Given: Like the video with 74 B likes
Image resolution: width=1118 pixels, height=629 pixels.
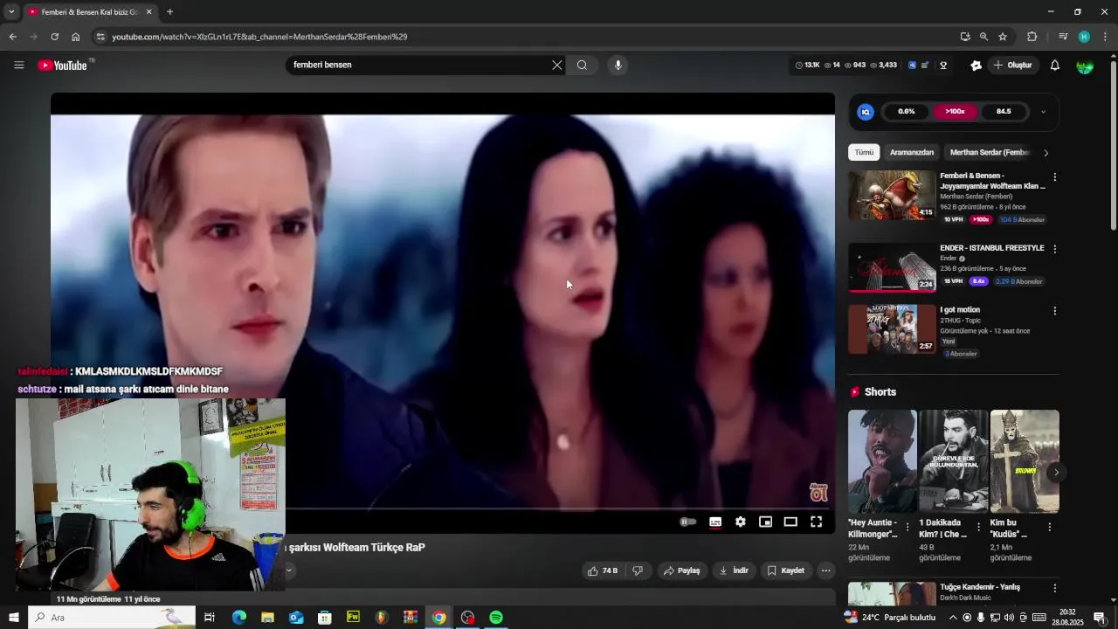Looking at the screenshot, I should click(x=603, y=570).
